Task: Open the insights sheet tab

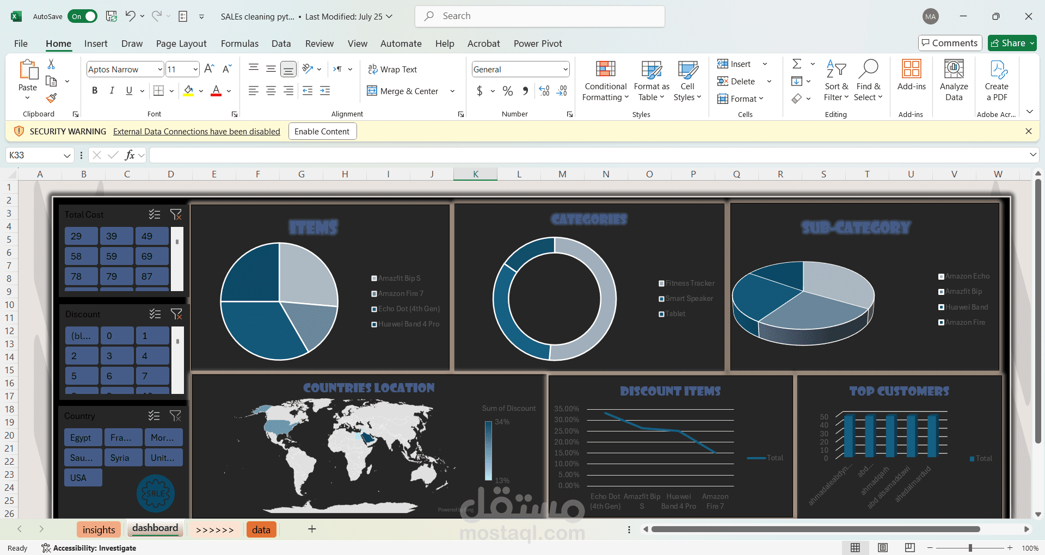Action: click(x=99, y=529)
